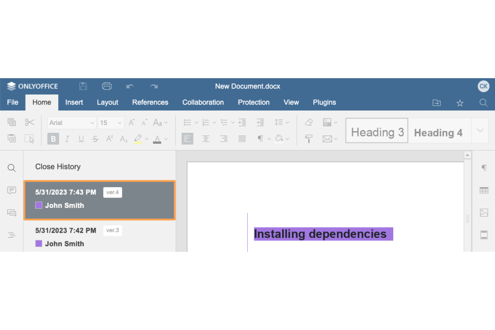Open the Navigation headings panel in the sidebar

[12, 235]
